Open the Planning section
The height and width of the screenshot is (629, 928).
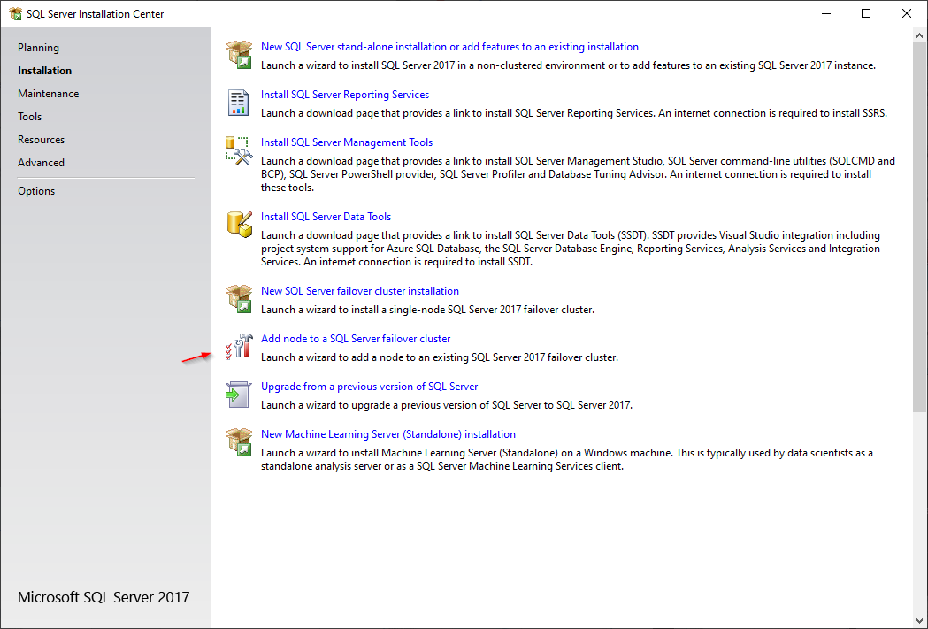point(38,48)
